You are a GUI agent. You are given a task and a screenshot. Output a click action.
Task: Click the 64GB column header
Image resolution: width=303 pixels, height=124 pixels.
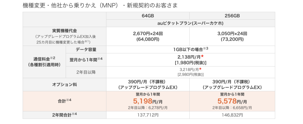click(148, 16)
